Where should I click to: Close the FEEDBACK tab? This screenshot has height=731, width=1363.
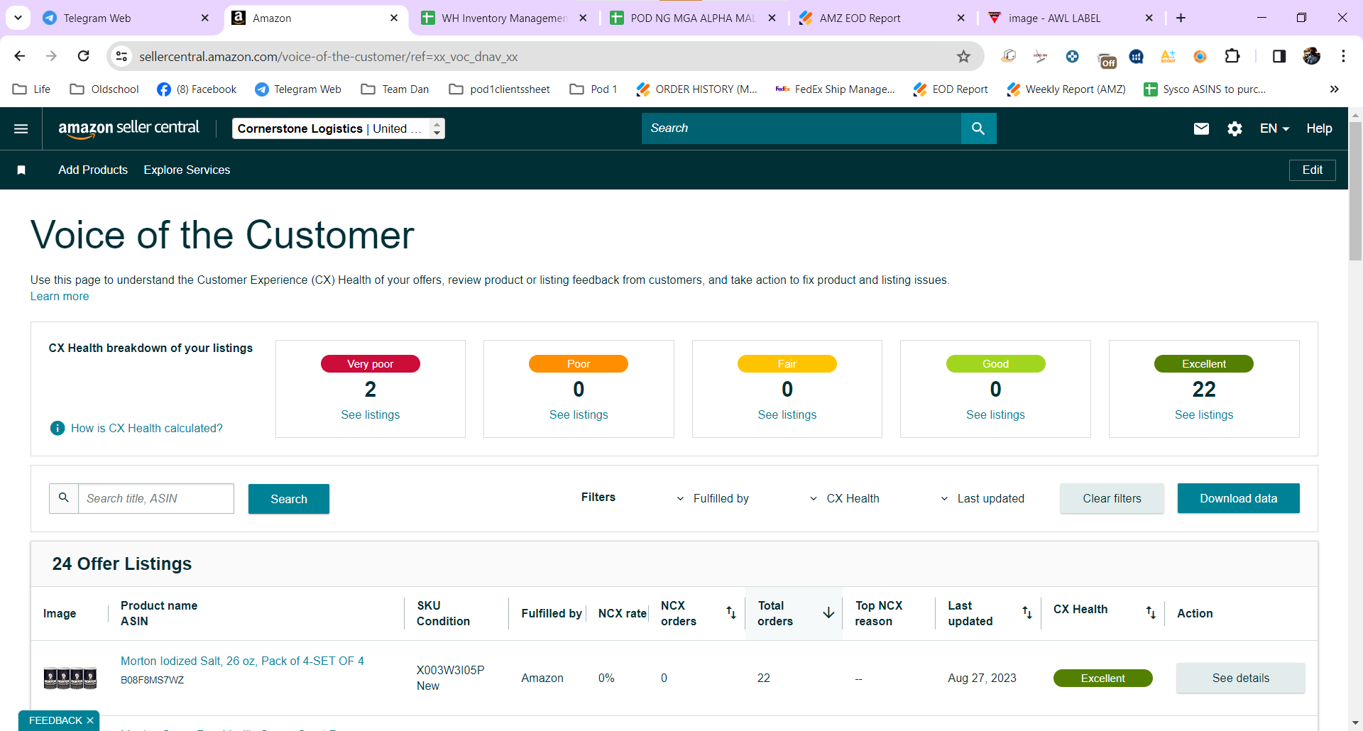point(90,720)
